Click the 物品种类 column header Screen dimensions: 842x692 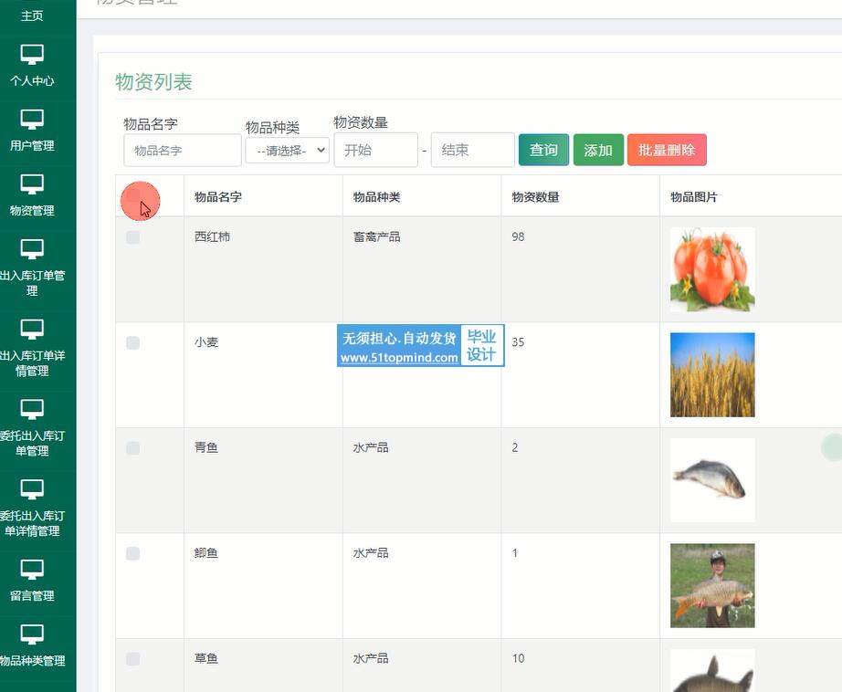pyautogui.click(x=376, y=197)
